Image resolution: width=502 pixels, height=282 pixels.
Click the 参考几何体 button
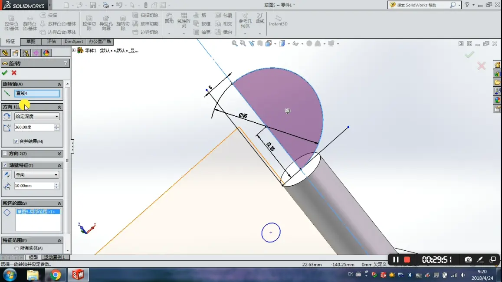245,20
